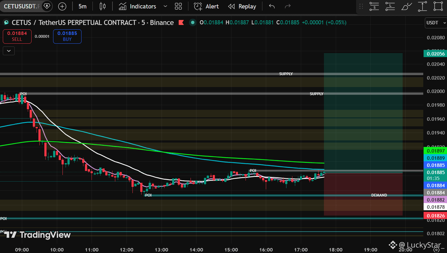Select the long position green profit zone
This screenshot has height=253, width=447.
(x=363, y=112)
